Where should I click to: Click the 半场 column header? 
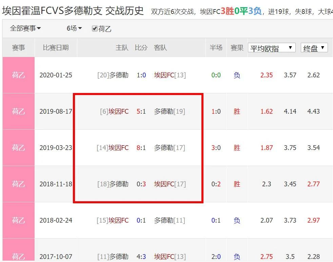point(216,48)
